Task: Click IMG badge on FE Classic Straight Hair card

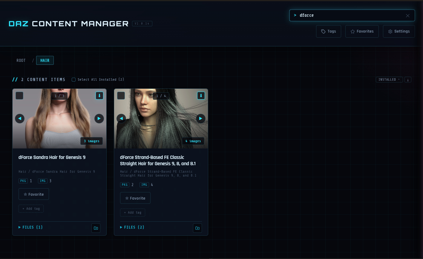Action: click(144, 185)
